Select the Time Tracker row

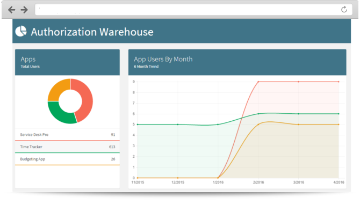pyautogui.click(x=67, y=147)
